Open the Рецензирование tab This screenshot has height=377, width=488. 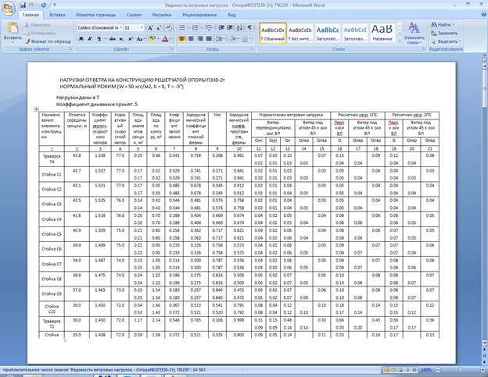click(199, 15)
